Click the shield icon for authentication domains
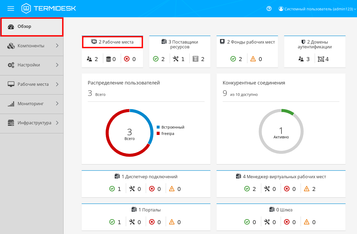Image resolution: width=357 pixels, height=234 pixels. [303, 42]
